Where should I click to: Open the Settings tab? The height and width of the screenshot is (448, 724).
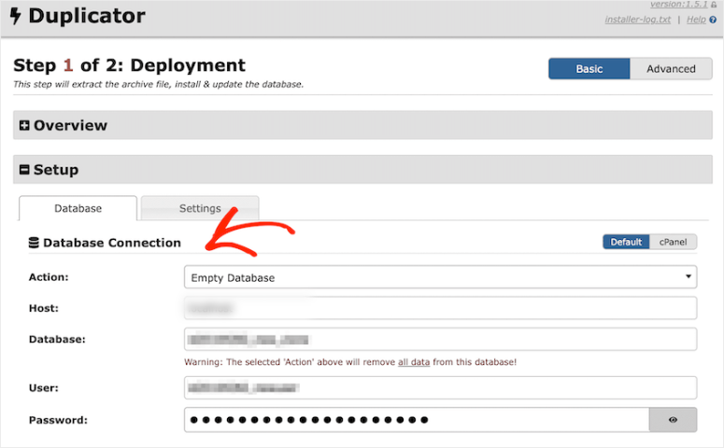coord(200,208)
